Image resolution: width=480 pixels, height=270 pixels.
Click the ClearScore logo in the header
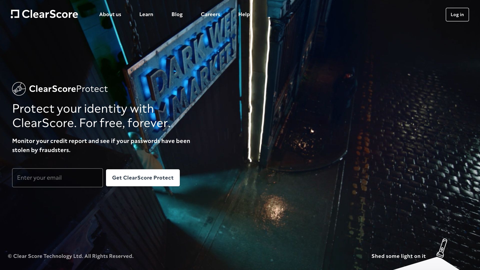(x=44, y=14)
